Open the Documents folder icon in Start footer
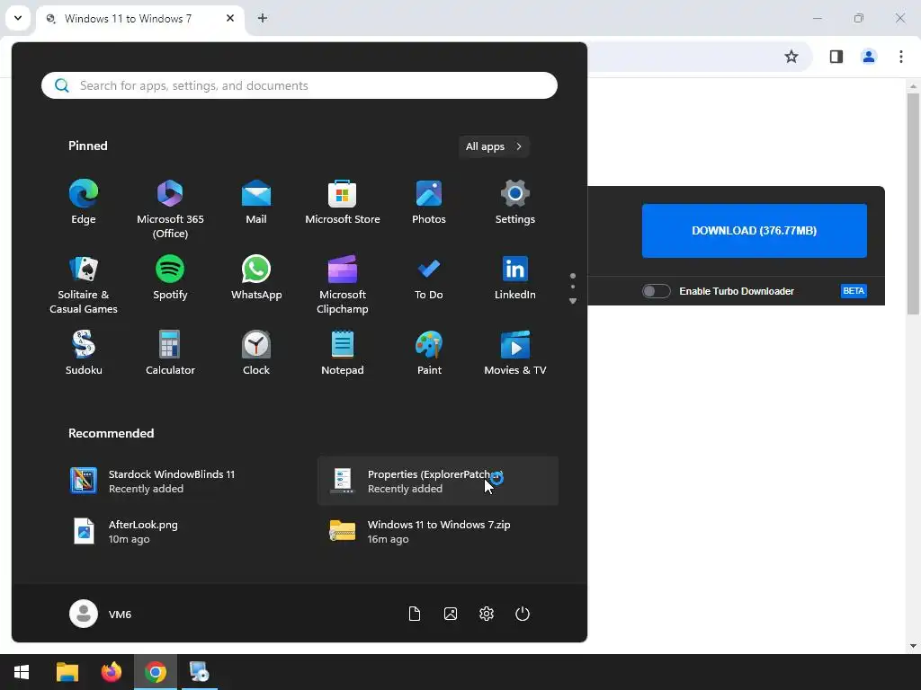The height and width of the screenshot is (690, 921). [x=415, y=614]
